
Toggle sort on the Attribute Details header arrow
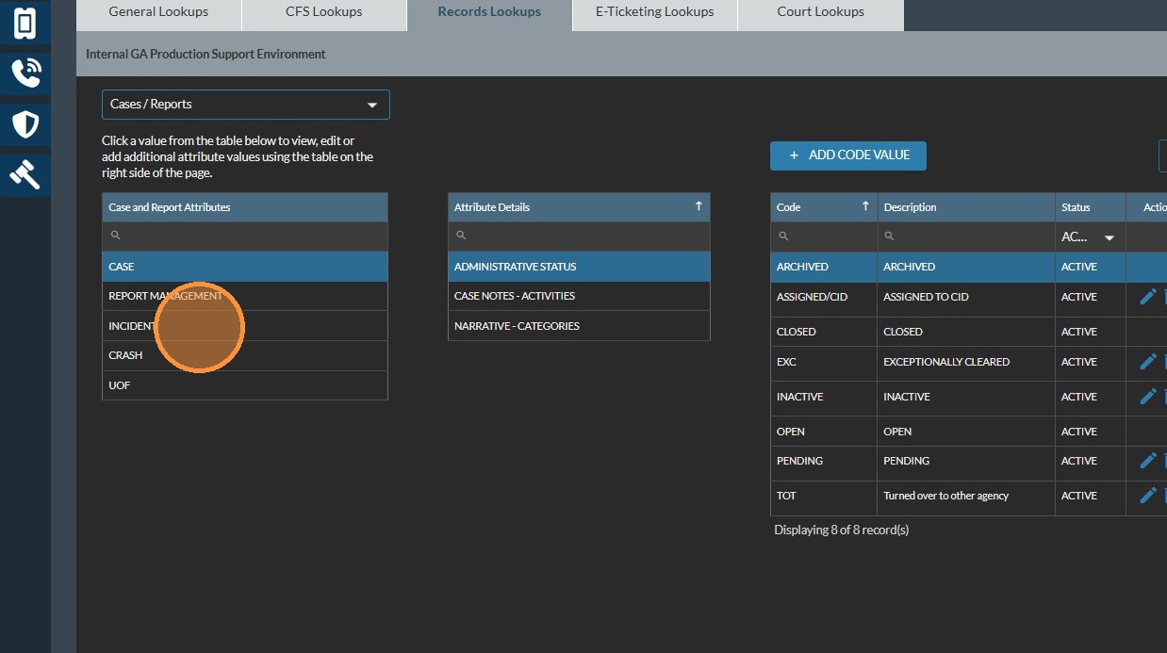tap(699, 206)
